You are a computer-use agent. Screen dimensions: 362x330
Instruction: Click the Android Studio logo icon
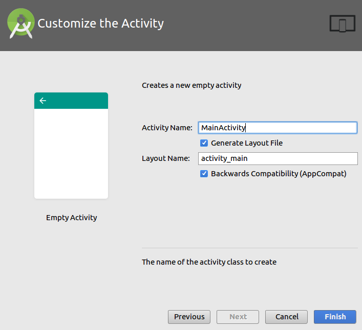tap(21, 24)
